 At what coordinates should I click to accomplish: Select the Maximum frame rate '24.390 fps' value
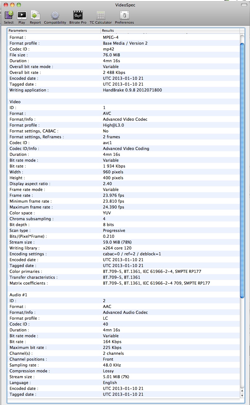point(113,207)
